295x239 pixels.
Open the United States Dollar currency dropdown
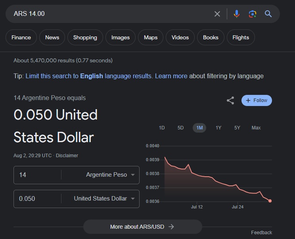pyautogui.click(x=104, y=199)
